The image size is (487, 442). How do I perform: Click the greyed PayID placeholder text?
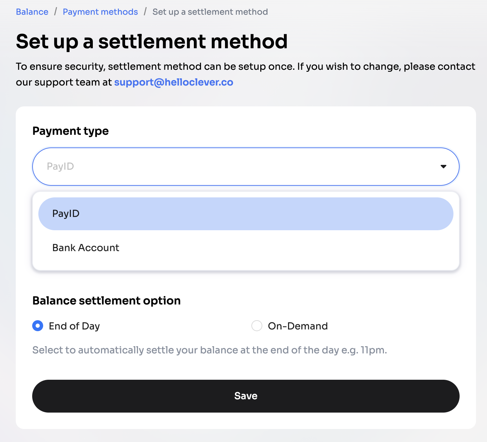pos(60,167)
